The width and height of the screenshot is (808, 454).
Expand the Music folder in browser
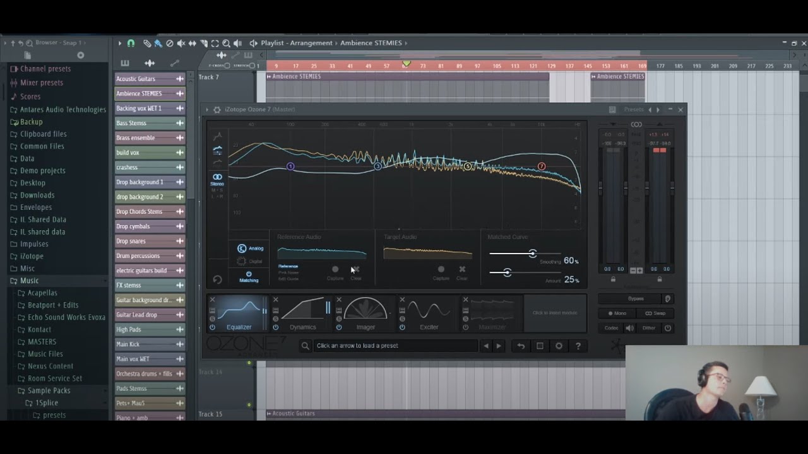29,281
